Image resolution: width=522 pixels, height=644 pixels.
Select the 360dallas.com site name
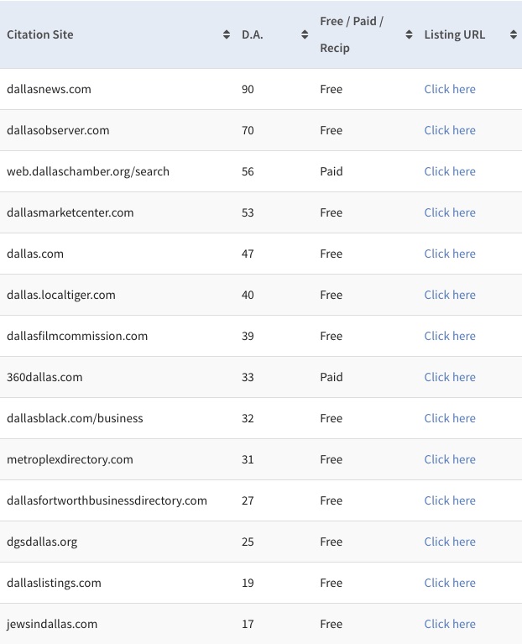44,377
